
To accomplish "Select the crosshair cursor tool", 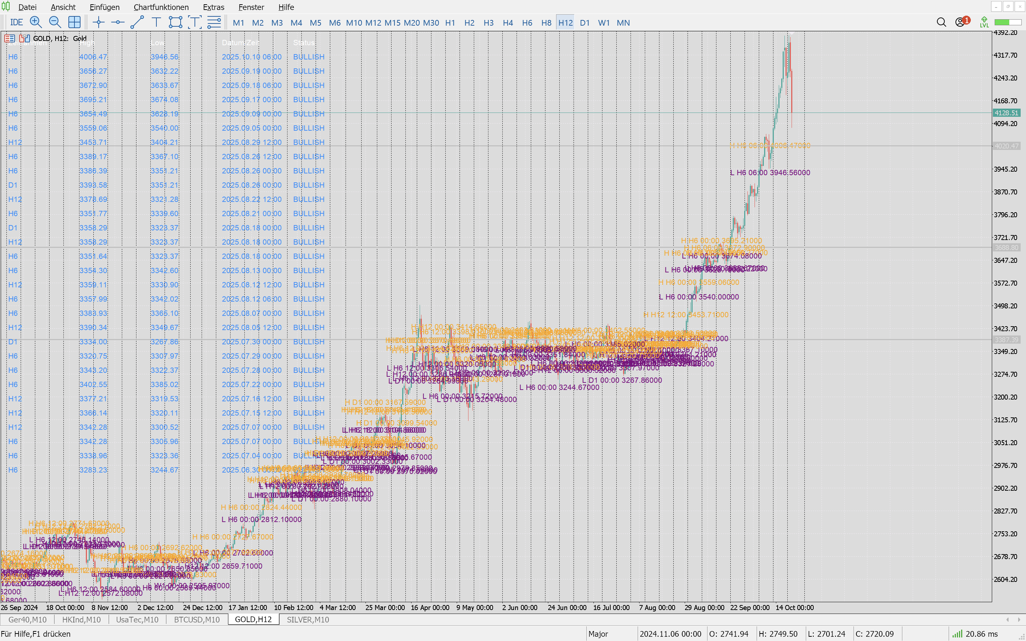I will point(98,22).
